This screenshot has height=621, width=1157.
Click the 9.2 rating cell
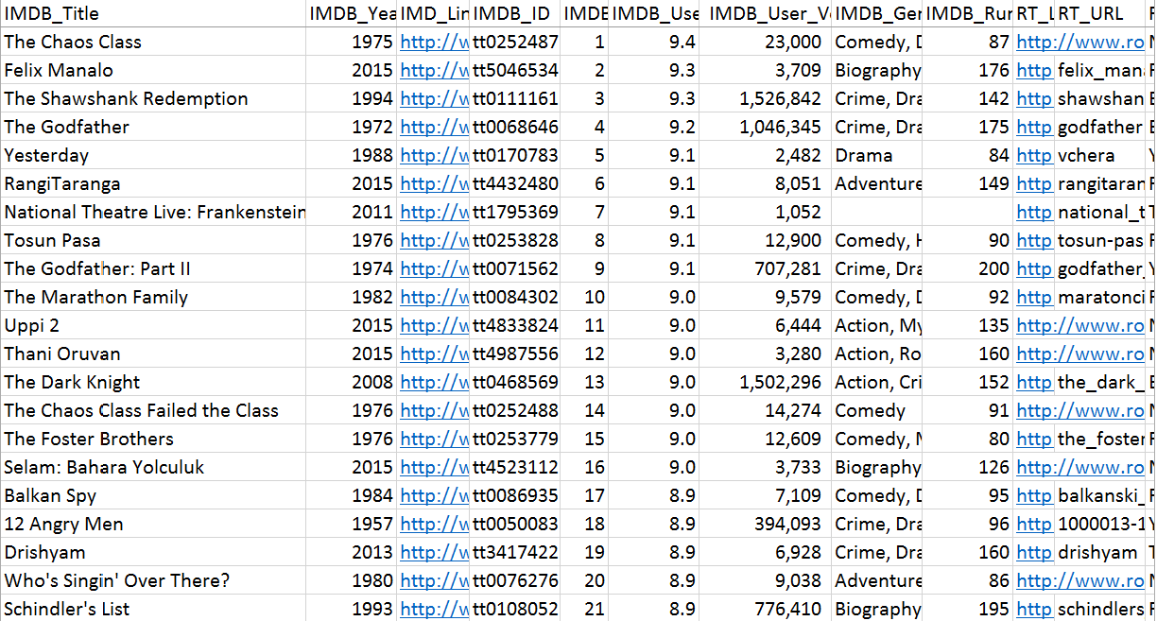(656, 127)
